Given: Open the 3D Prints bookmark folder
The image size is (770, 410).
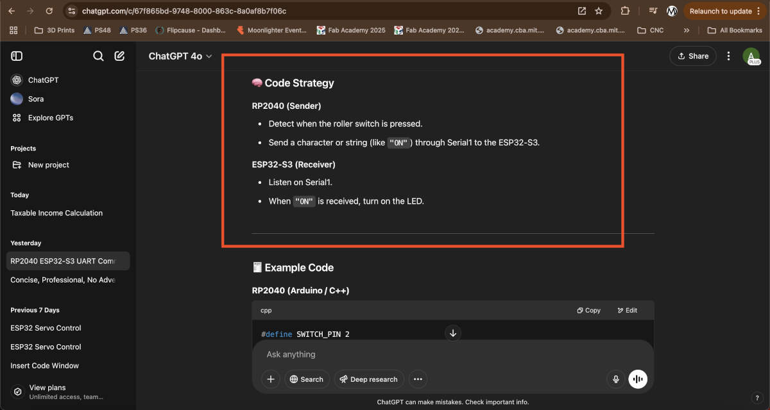Looking at the screenshot, I should click(x=55, y=30).
